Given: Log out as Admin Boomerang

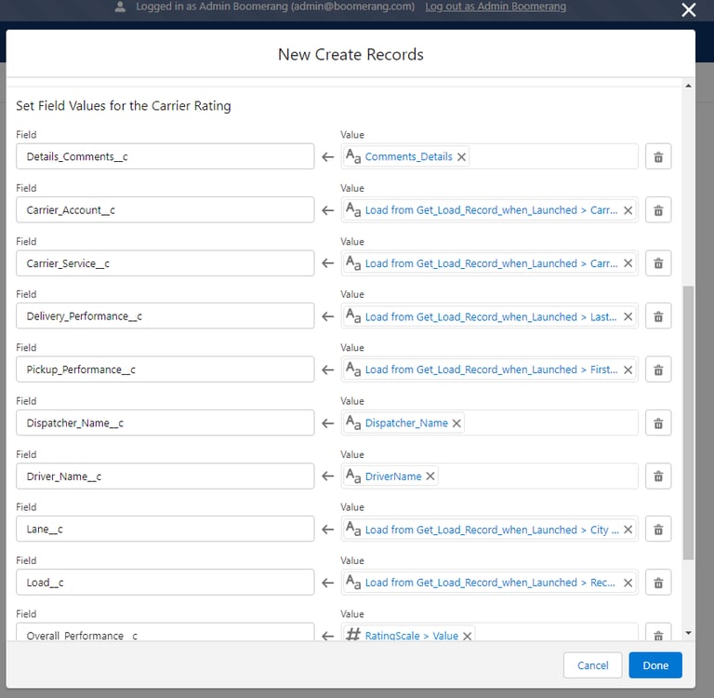Looking at the screenshot, I should (495, 7).
